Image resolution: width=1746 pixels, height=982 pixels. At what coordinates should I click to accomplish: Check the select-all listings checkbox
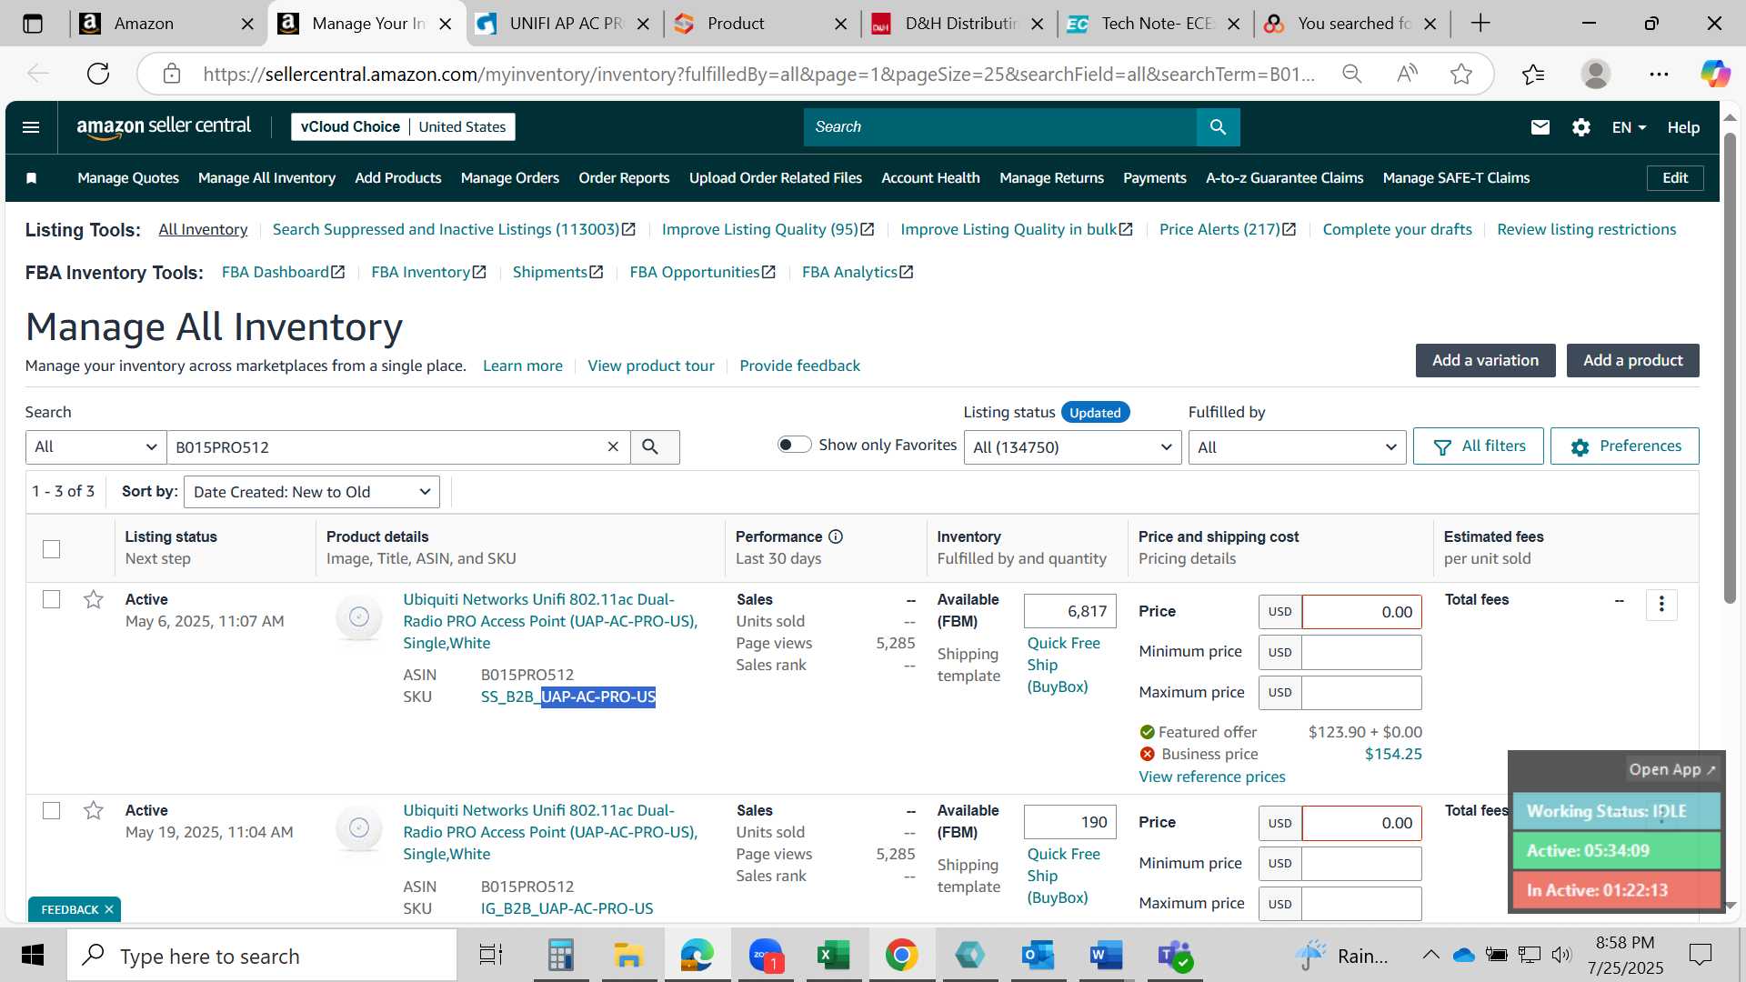click(52, 549)
